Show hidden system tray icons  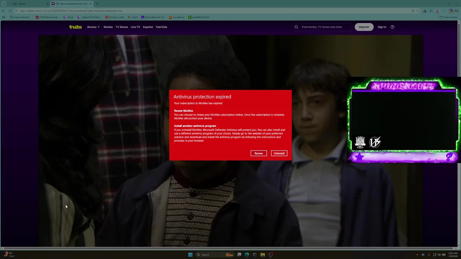click(x=418, y=255)
